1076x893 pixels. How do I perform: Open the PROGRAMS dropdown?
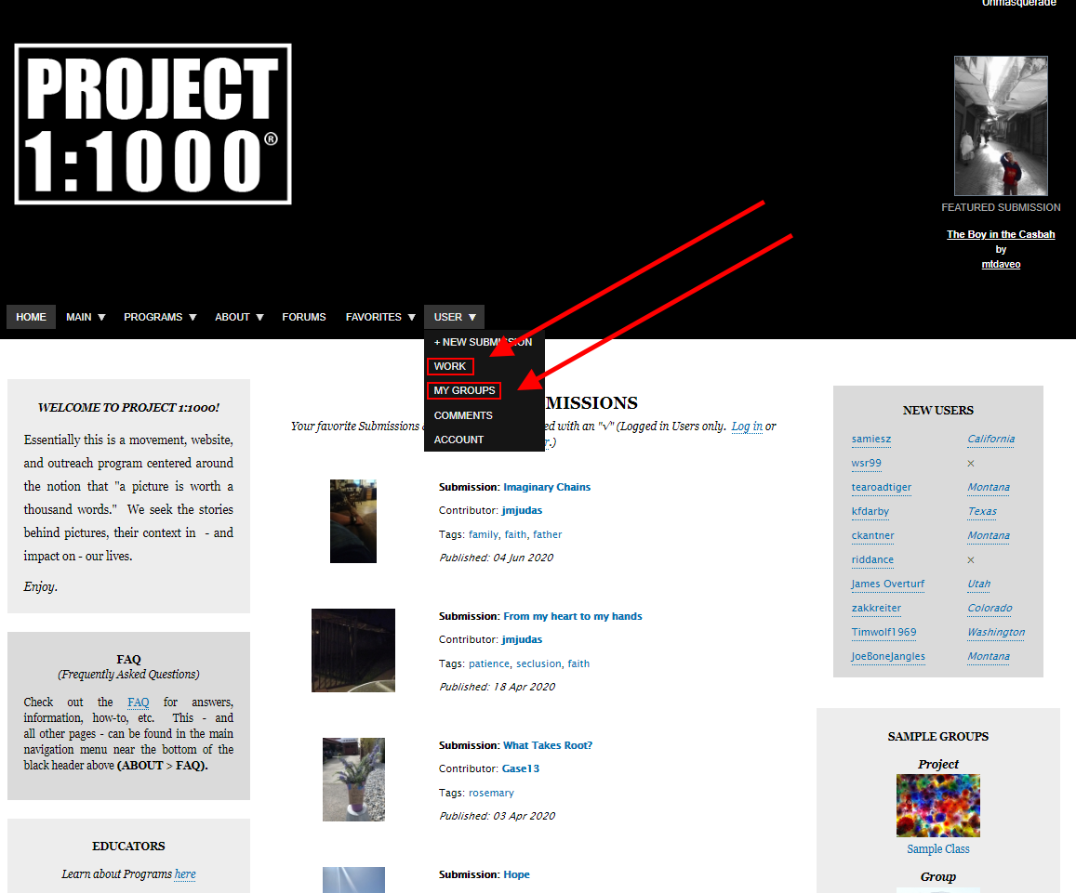(x=158, y=317)
